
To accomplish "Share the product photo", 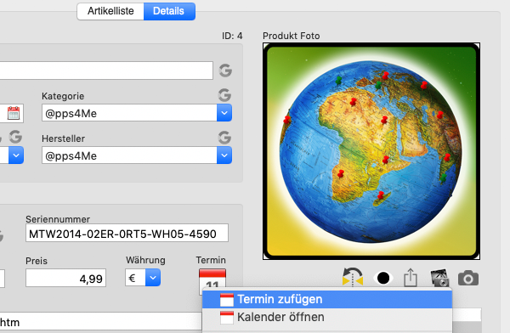I will [411, 278].
